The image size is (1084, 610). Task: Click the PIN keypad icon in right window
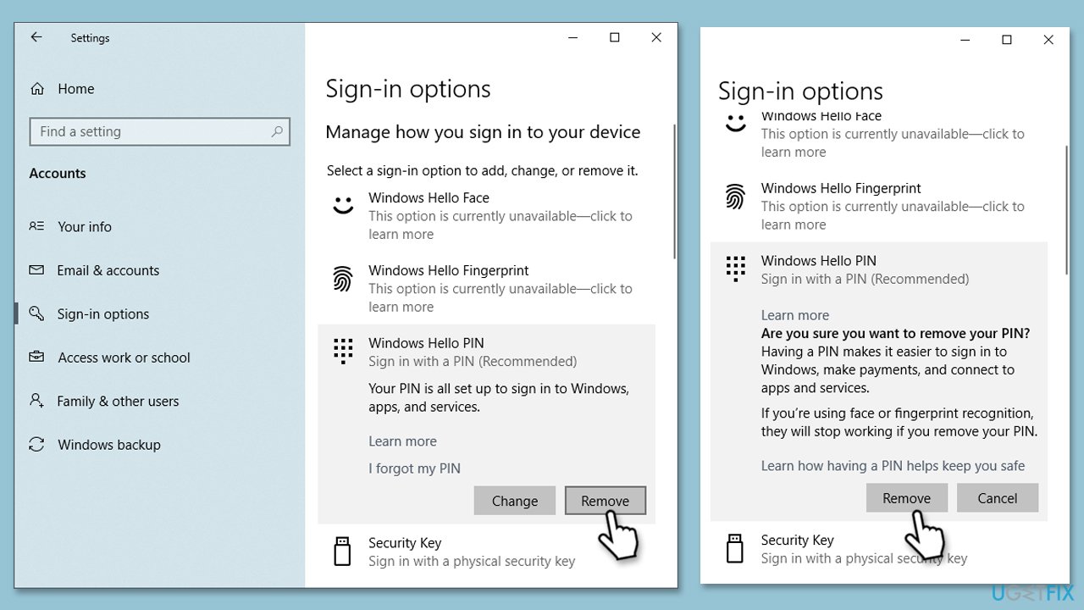click(735, 269)
